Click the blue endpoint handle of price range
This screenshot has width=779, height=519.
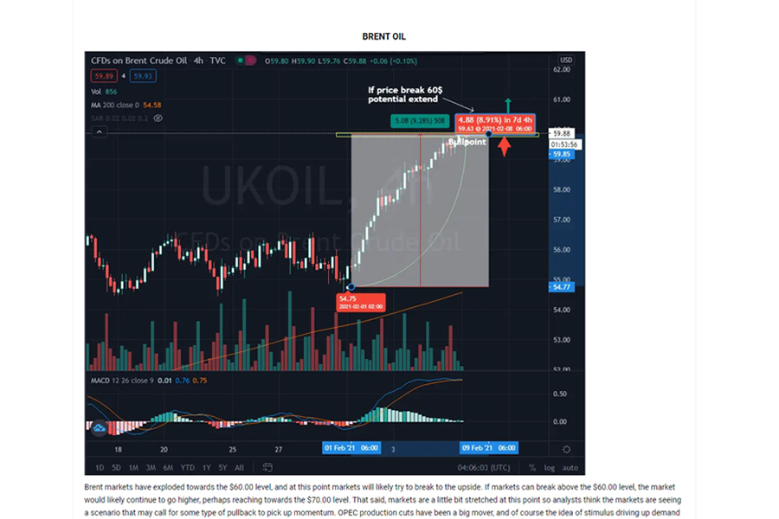pos(490,134)
